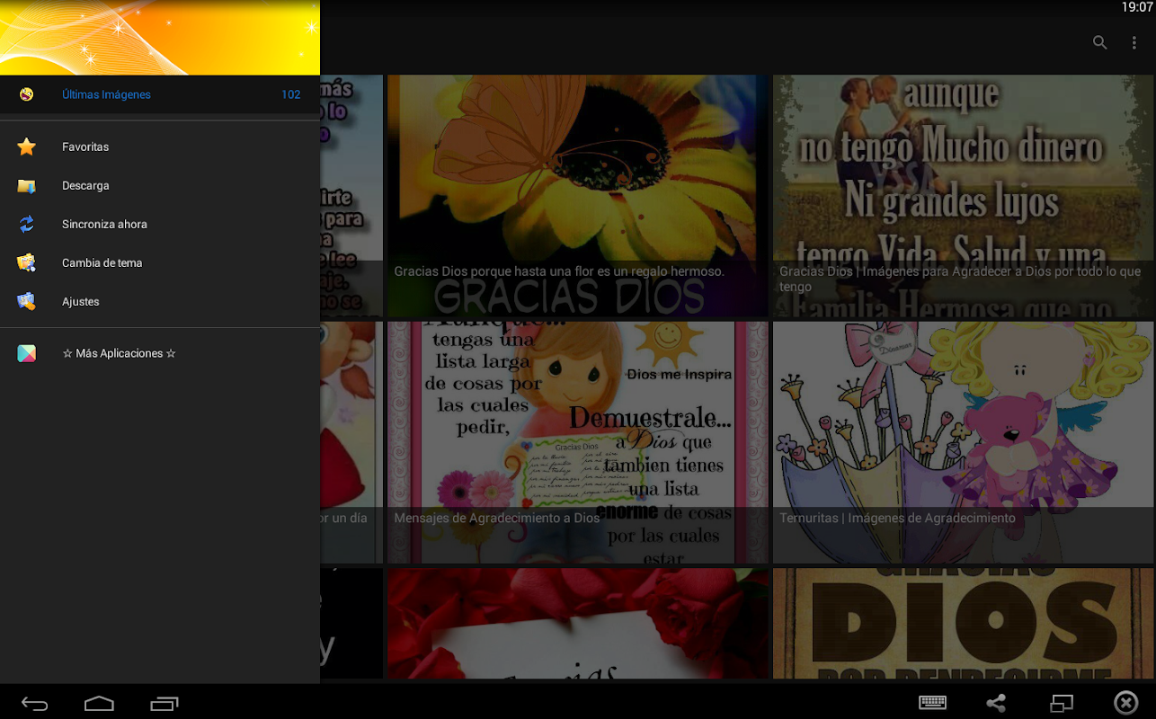Image resolution: width=1156 pixels, height=719 pixels.
Task: Tap the circled X close icon
Action: click(x=1125, y=703)
